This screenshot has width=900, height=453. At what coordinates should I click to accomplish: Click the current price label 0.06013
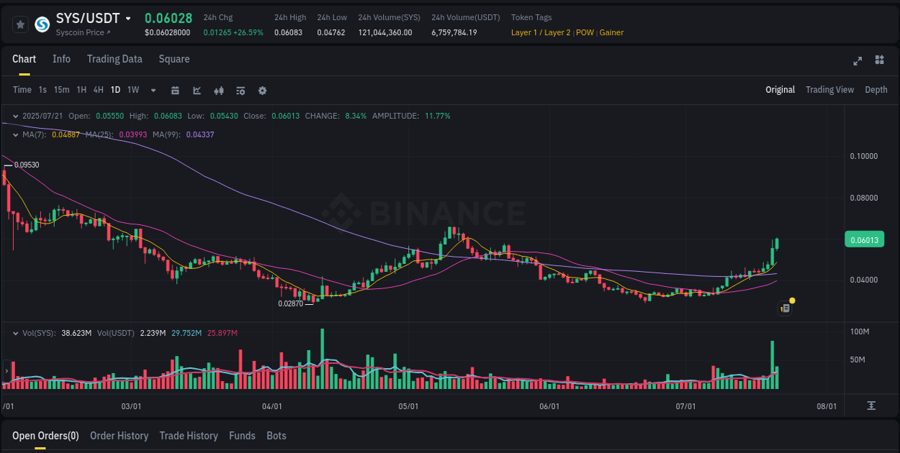click(x=864, y=239)
